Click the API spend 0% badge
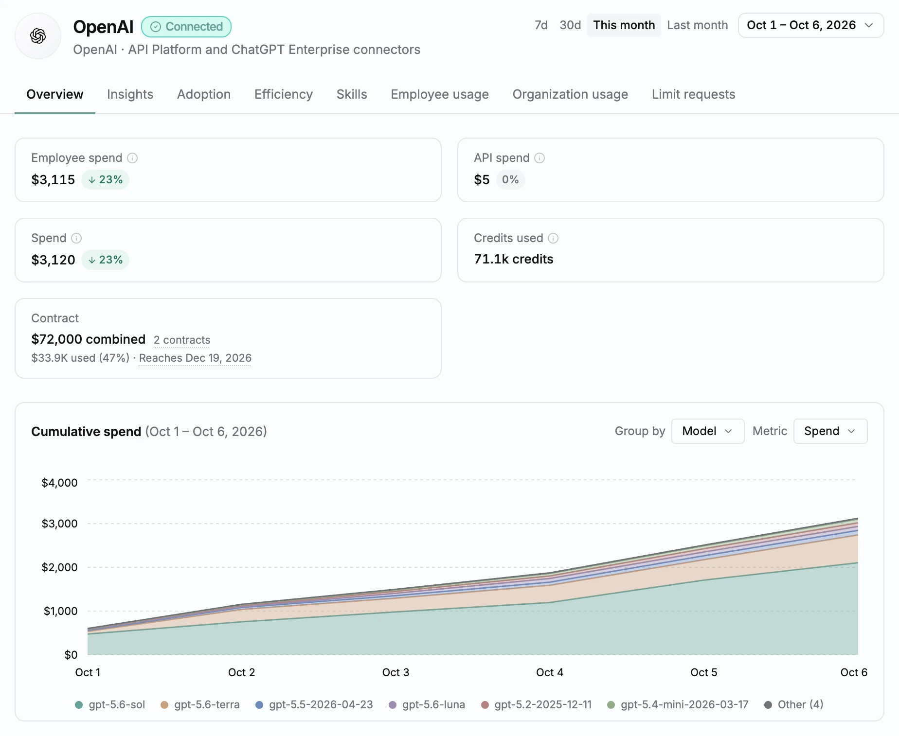Screen dimensions: 899x736 [x=510, y=180]
